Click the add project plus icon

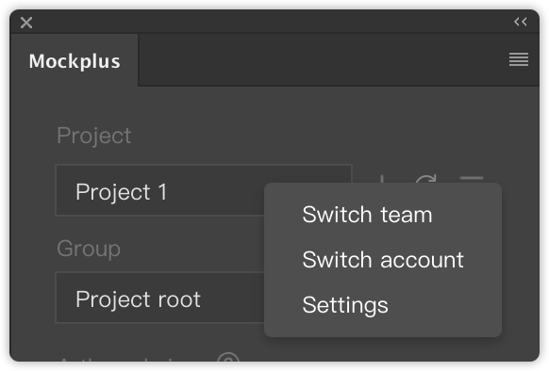point(382,179)
